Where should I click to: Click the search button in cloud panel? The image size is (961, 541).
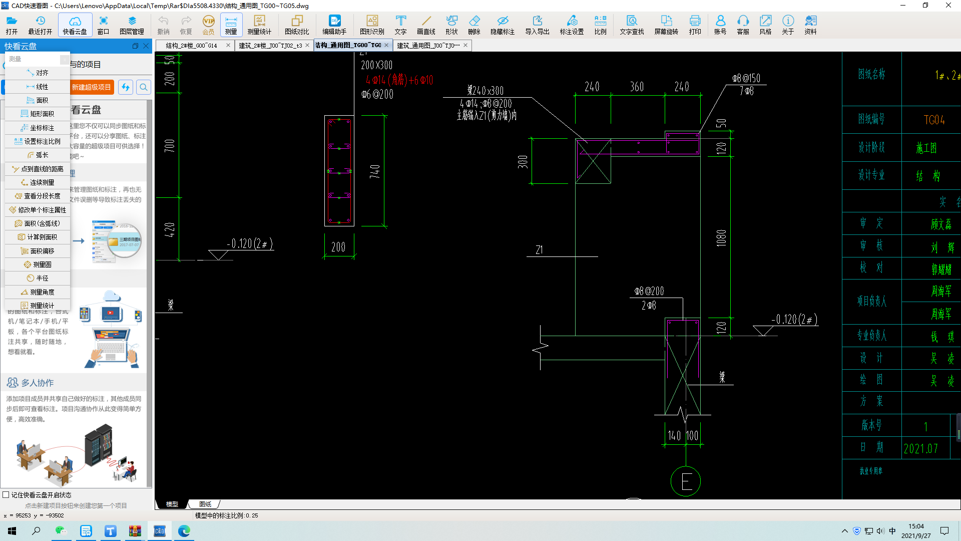tap(144, 87)
